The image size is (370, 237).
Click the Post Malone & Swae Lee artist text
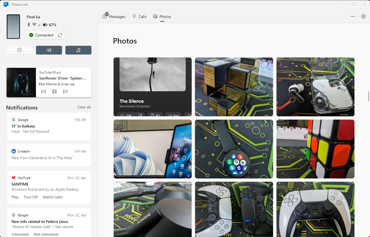coord(57,84)
